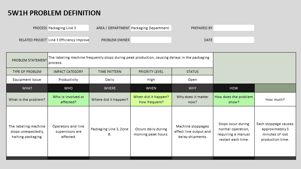Select the Area / Department input field
This screenshot has width=301, height=169.
151,28
